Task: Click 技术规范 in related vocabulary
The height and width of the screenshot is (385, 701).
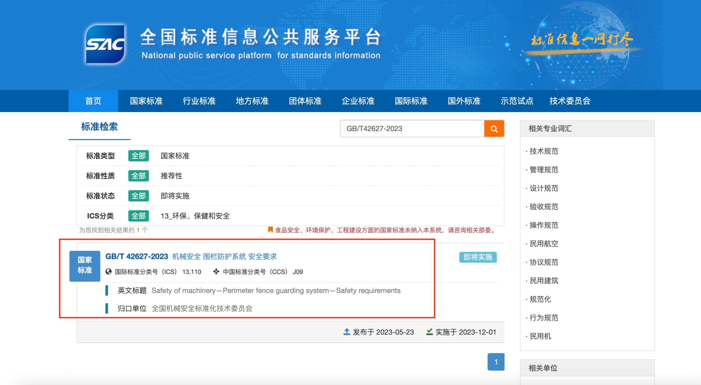Action: point(544,151)
